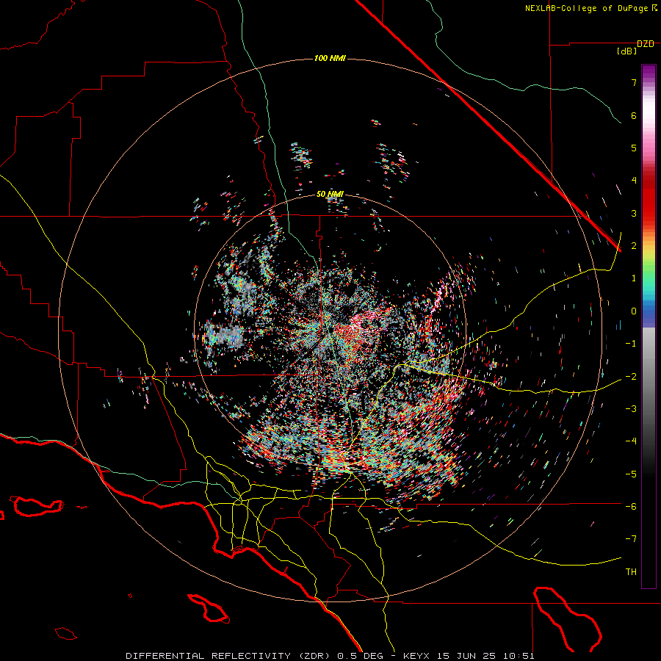
Task: Select the "DZD" product label above the scale
Action: [x=646, y=44]
